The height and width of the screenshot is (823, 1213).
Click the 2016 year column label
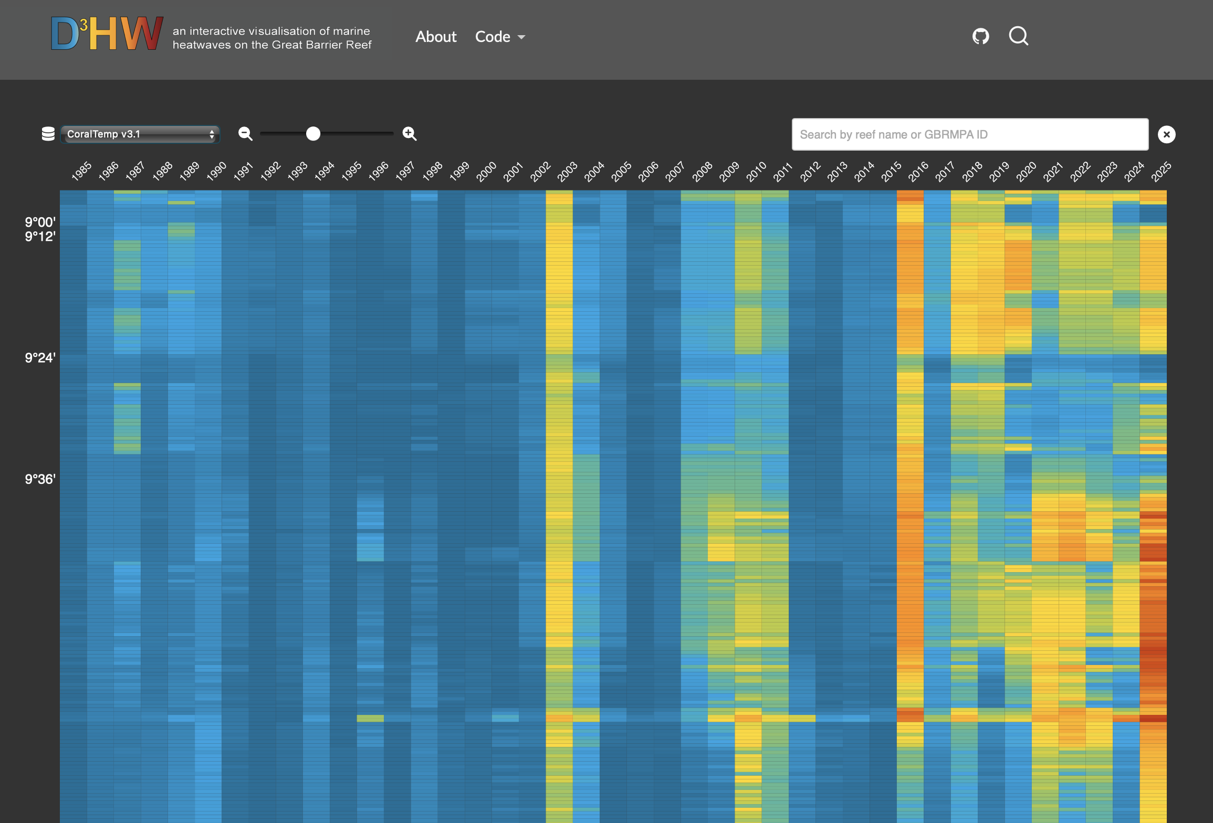918,172
